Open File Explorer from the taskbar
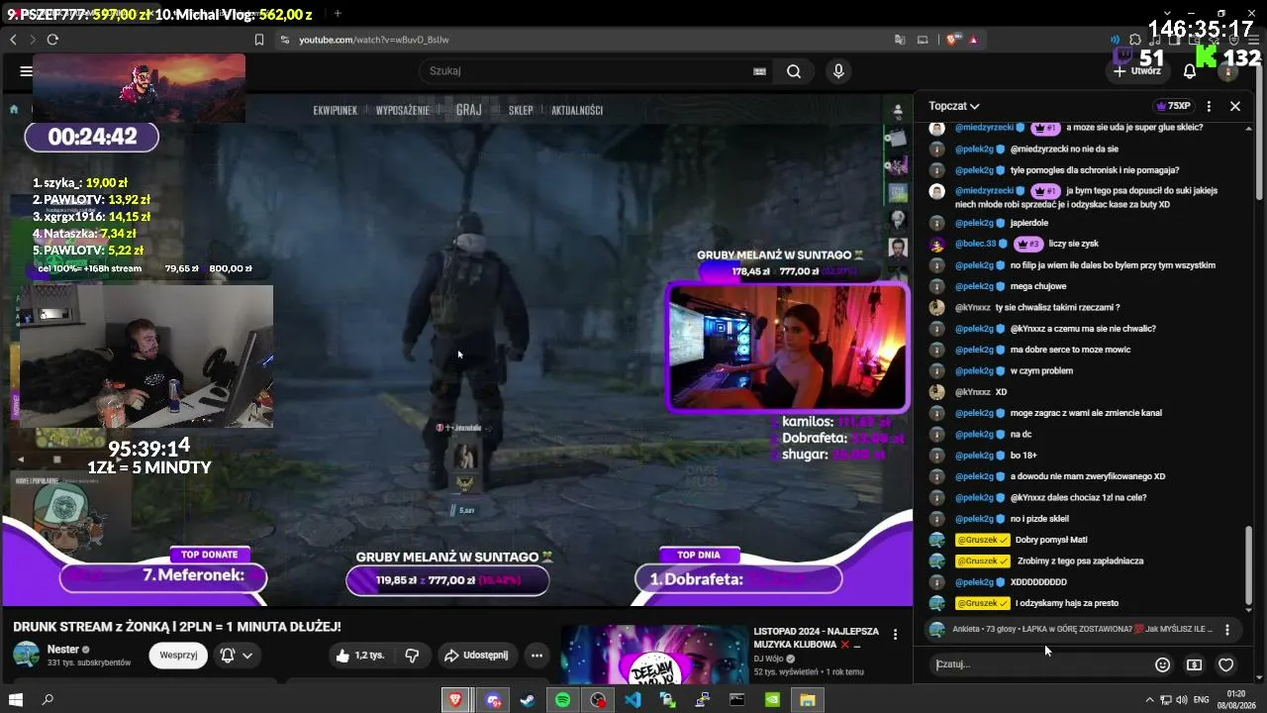Viewport: 1267px width, 713px height. point(808,700)
